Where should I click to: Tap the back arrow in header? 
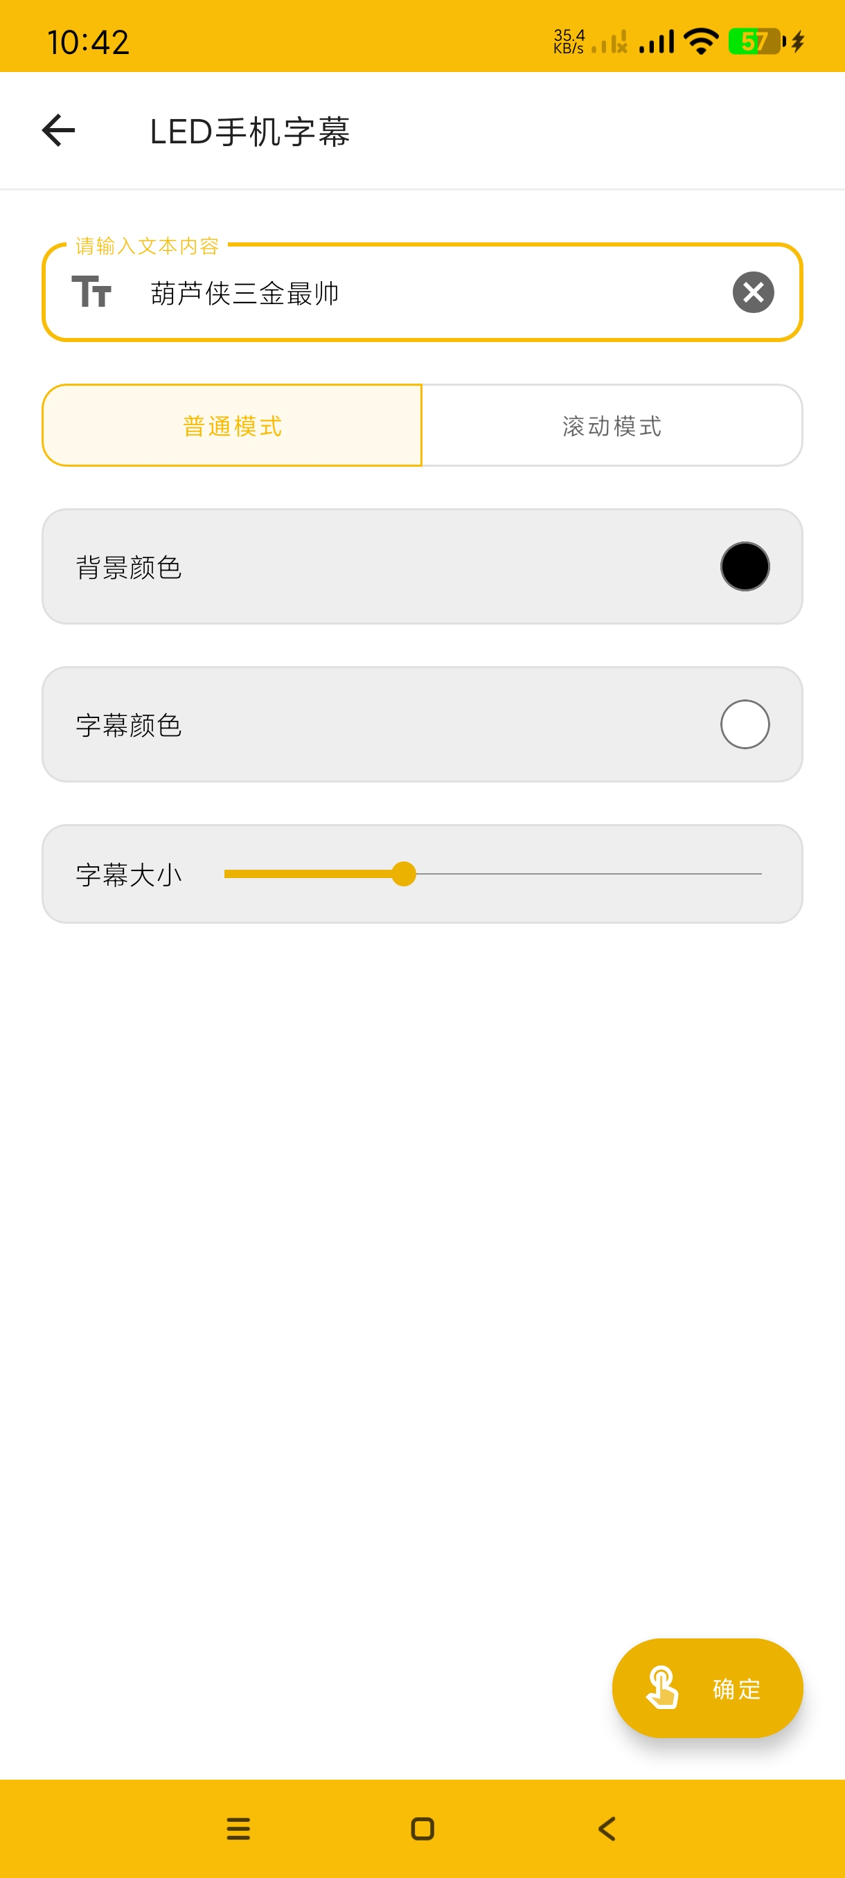(x=59, y=132)
